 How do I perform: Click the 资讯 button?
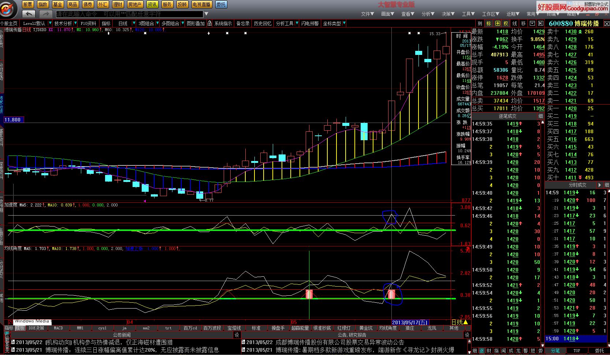152,4
